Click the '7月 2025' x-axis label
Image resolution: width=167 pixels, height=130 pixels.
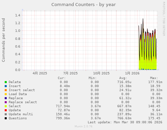pos(70,73)
